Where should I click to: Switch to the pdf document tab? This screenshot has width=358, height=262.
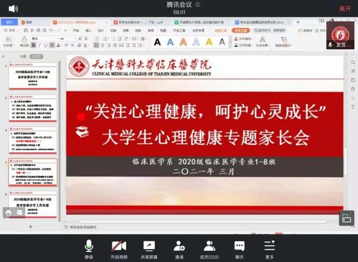tap(138, 22)
